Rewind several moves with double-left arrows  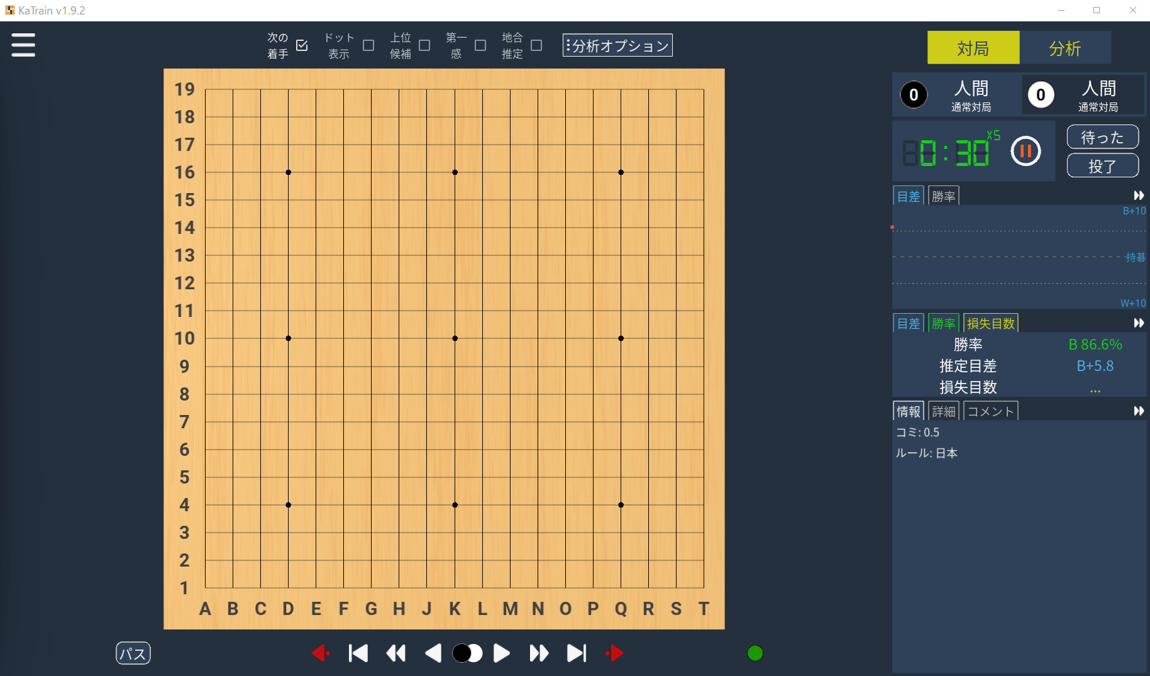(395, 653)
